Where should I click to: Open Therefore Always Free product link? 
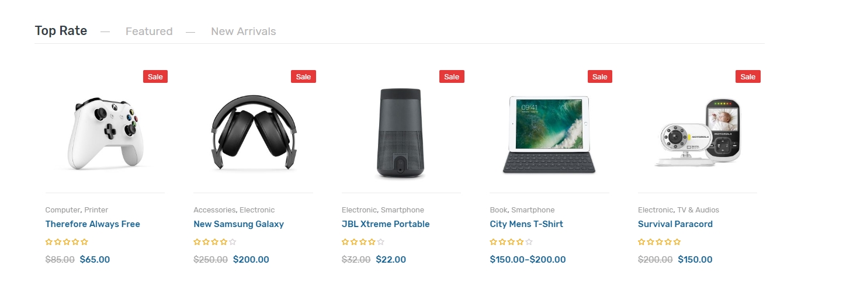(93, 224)
